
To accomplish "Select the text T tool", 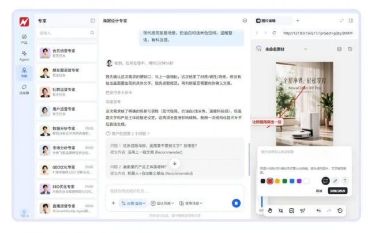I will [x=345, y=181].
